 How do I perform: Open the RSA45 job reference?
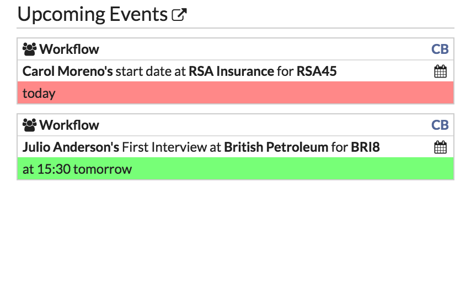click(317, 71)
